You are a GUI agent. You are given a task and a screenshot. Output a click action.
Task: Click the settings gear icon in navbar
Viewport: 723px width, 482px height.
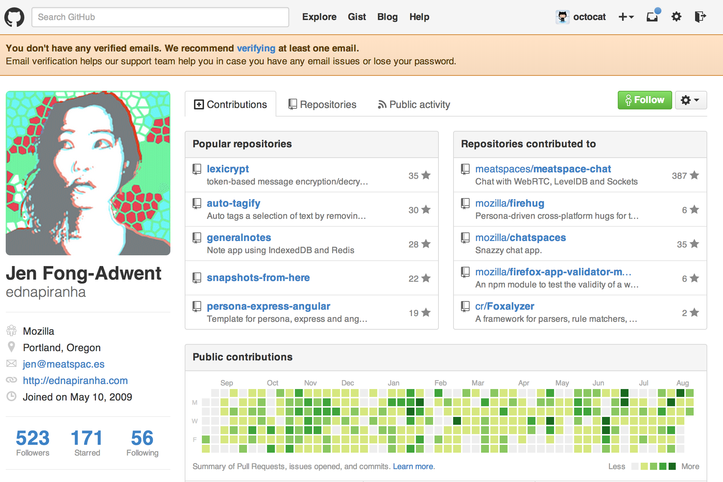pyautogui.click(x=676, y=17)
